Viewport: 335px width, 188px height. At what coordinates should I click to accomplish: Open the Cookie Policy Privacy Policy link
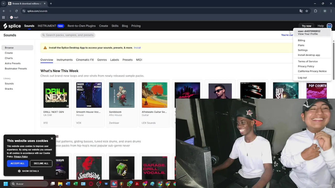[x=21, y=157]
